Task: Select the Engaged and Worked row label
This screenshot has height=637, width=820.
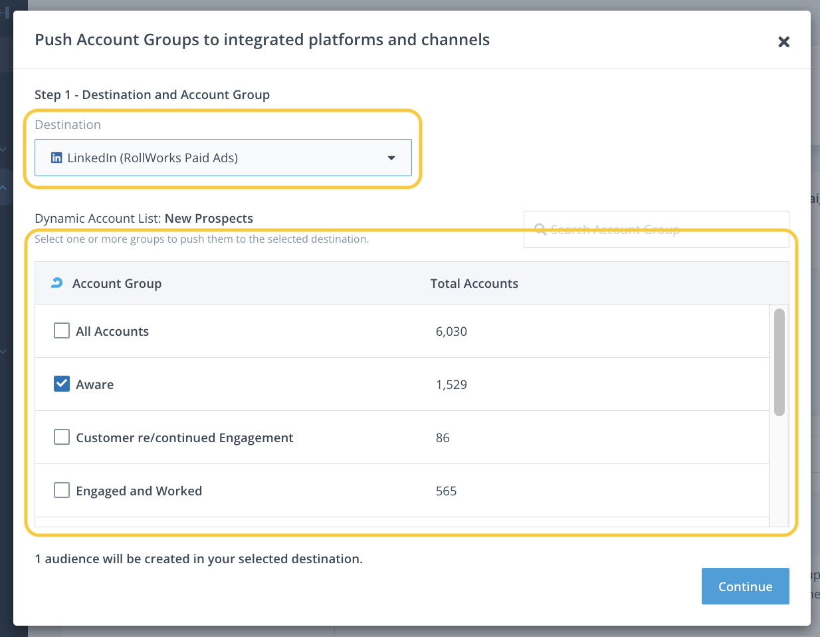Action: coord(139,491)
